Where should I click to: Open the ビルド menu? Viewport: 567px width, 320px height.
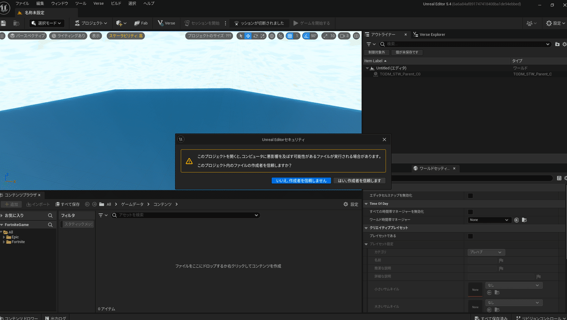[x=116, y=3]
